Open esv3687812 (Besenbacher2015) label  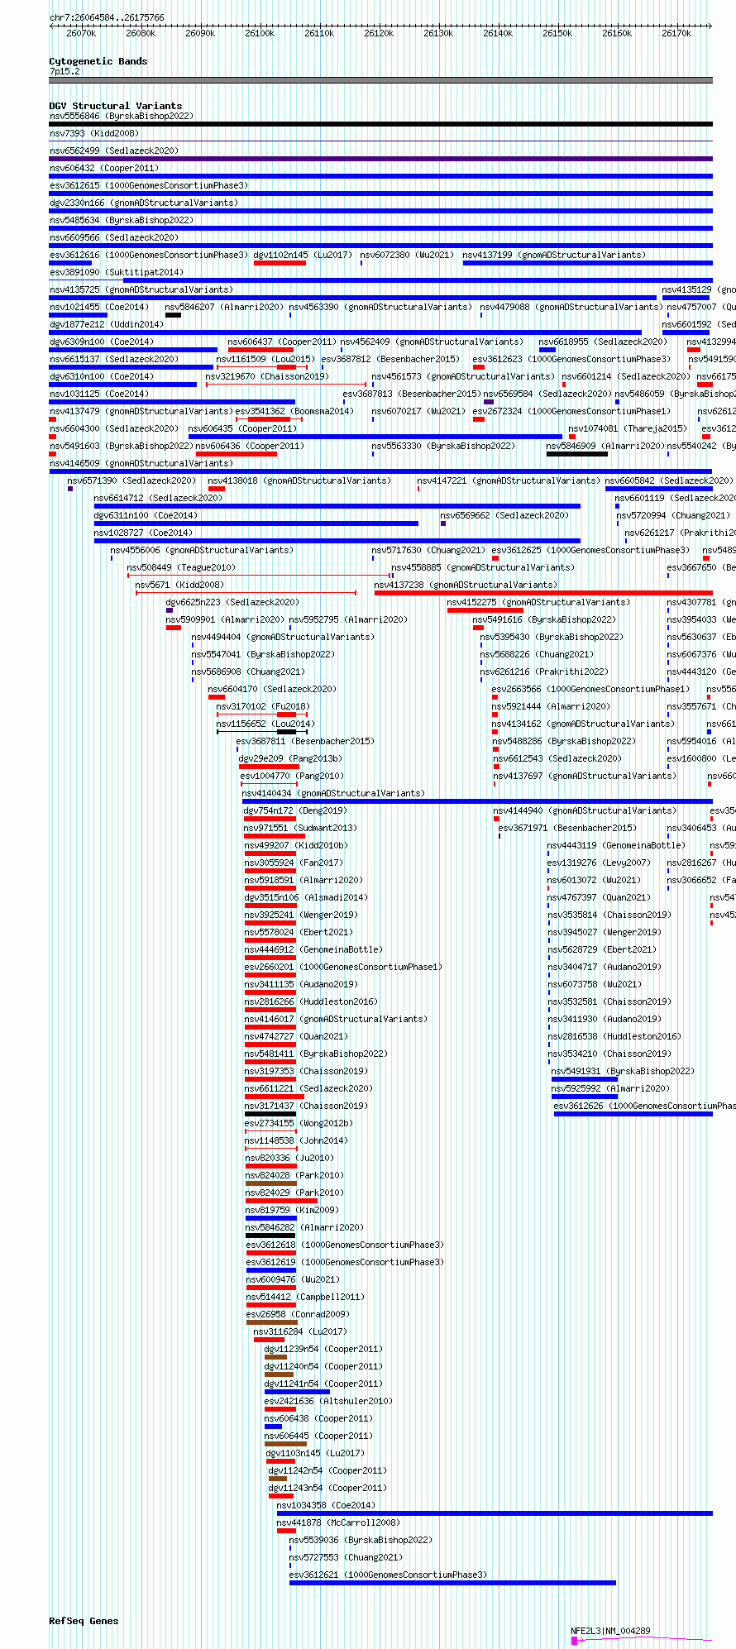(x=390, y=360)
